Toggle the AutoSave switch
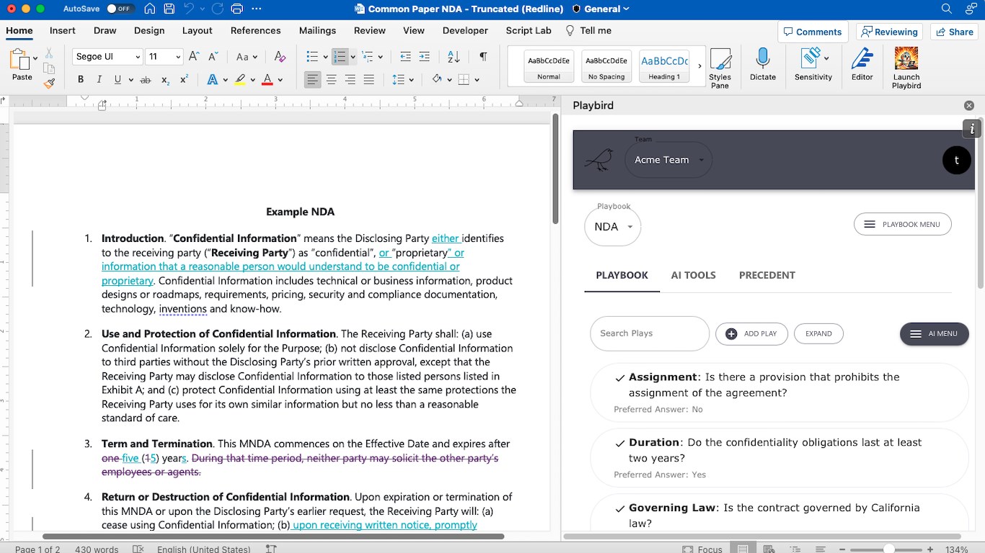 point(120,9)
